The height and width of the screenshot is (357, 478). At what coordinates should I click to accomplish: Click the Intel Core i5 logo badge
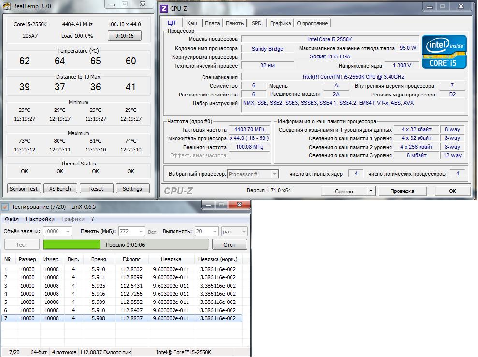click(444, 52)
